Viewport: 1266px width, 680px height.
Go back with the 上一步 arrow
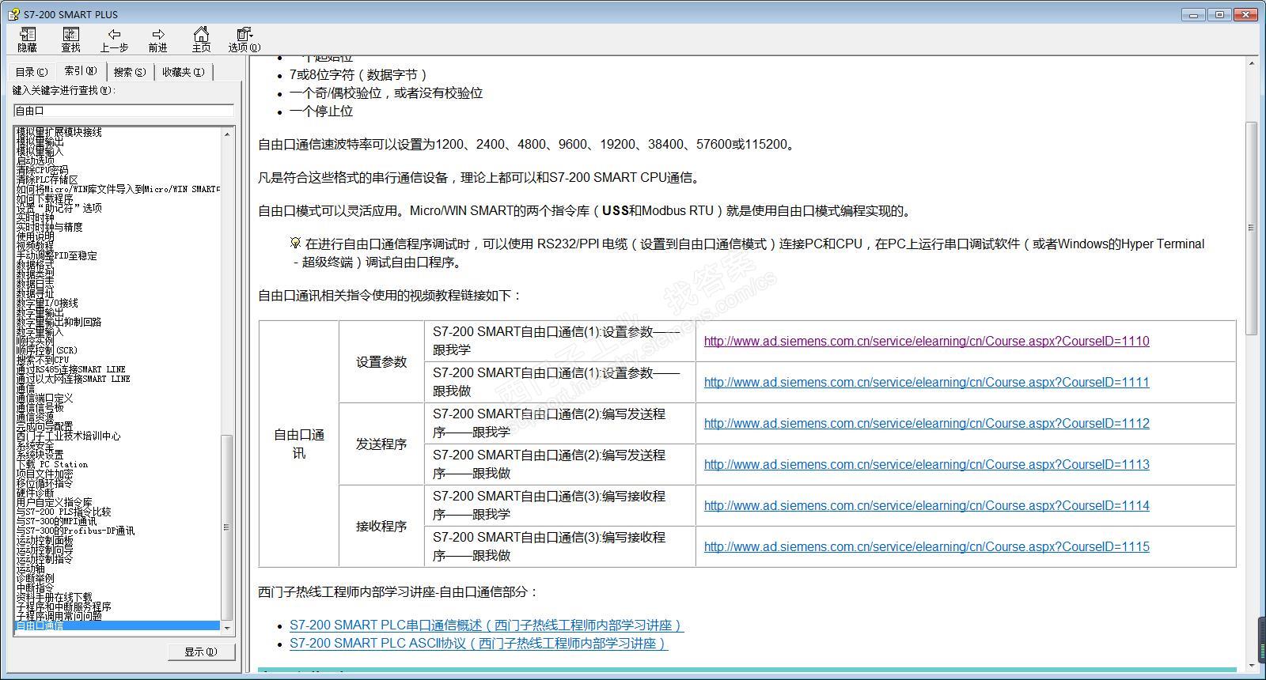(x=115, y=40)
